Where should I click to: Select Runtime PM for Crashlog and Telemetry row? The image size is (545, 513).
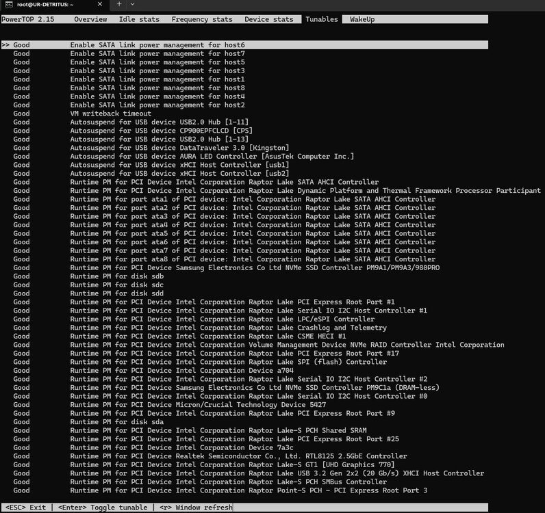[200, 328]
